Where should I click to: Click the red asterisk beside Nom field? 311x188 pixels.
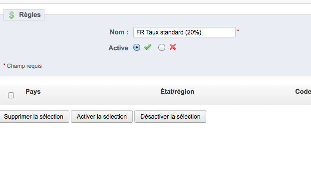coord(238,30)
